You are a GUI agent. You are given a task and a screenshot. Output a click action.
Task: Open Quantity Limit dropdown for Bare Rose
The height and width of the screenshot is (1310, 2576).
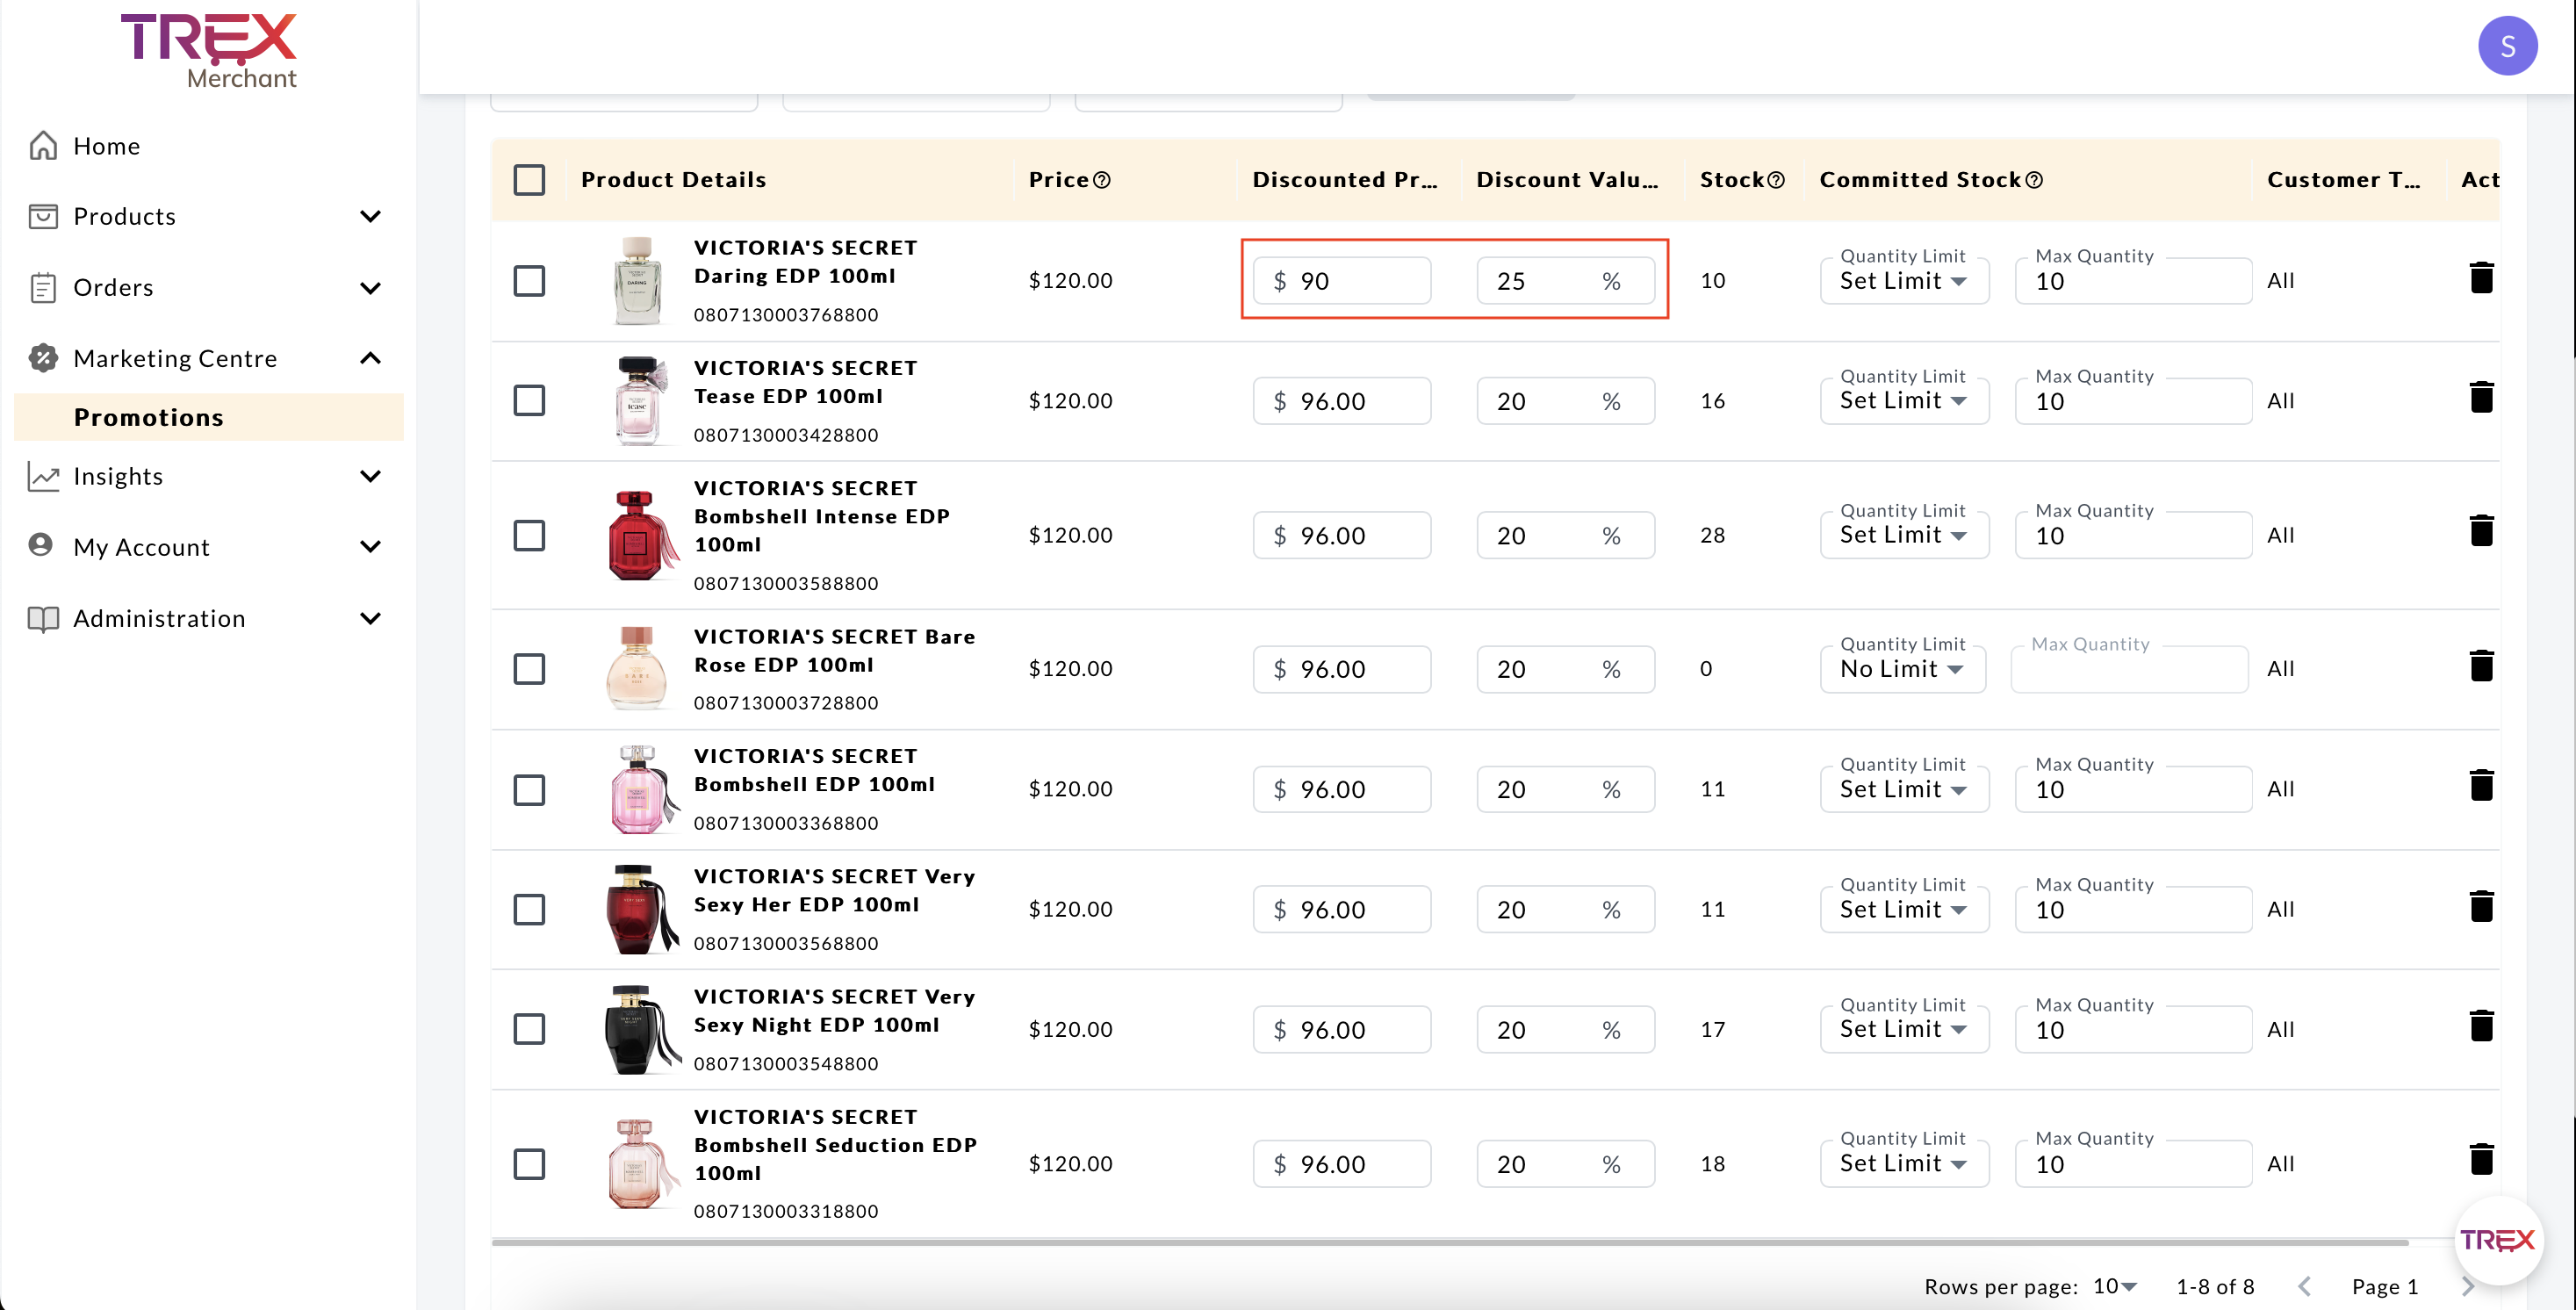click(x=1901, y=669)
